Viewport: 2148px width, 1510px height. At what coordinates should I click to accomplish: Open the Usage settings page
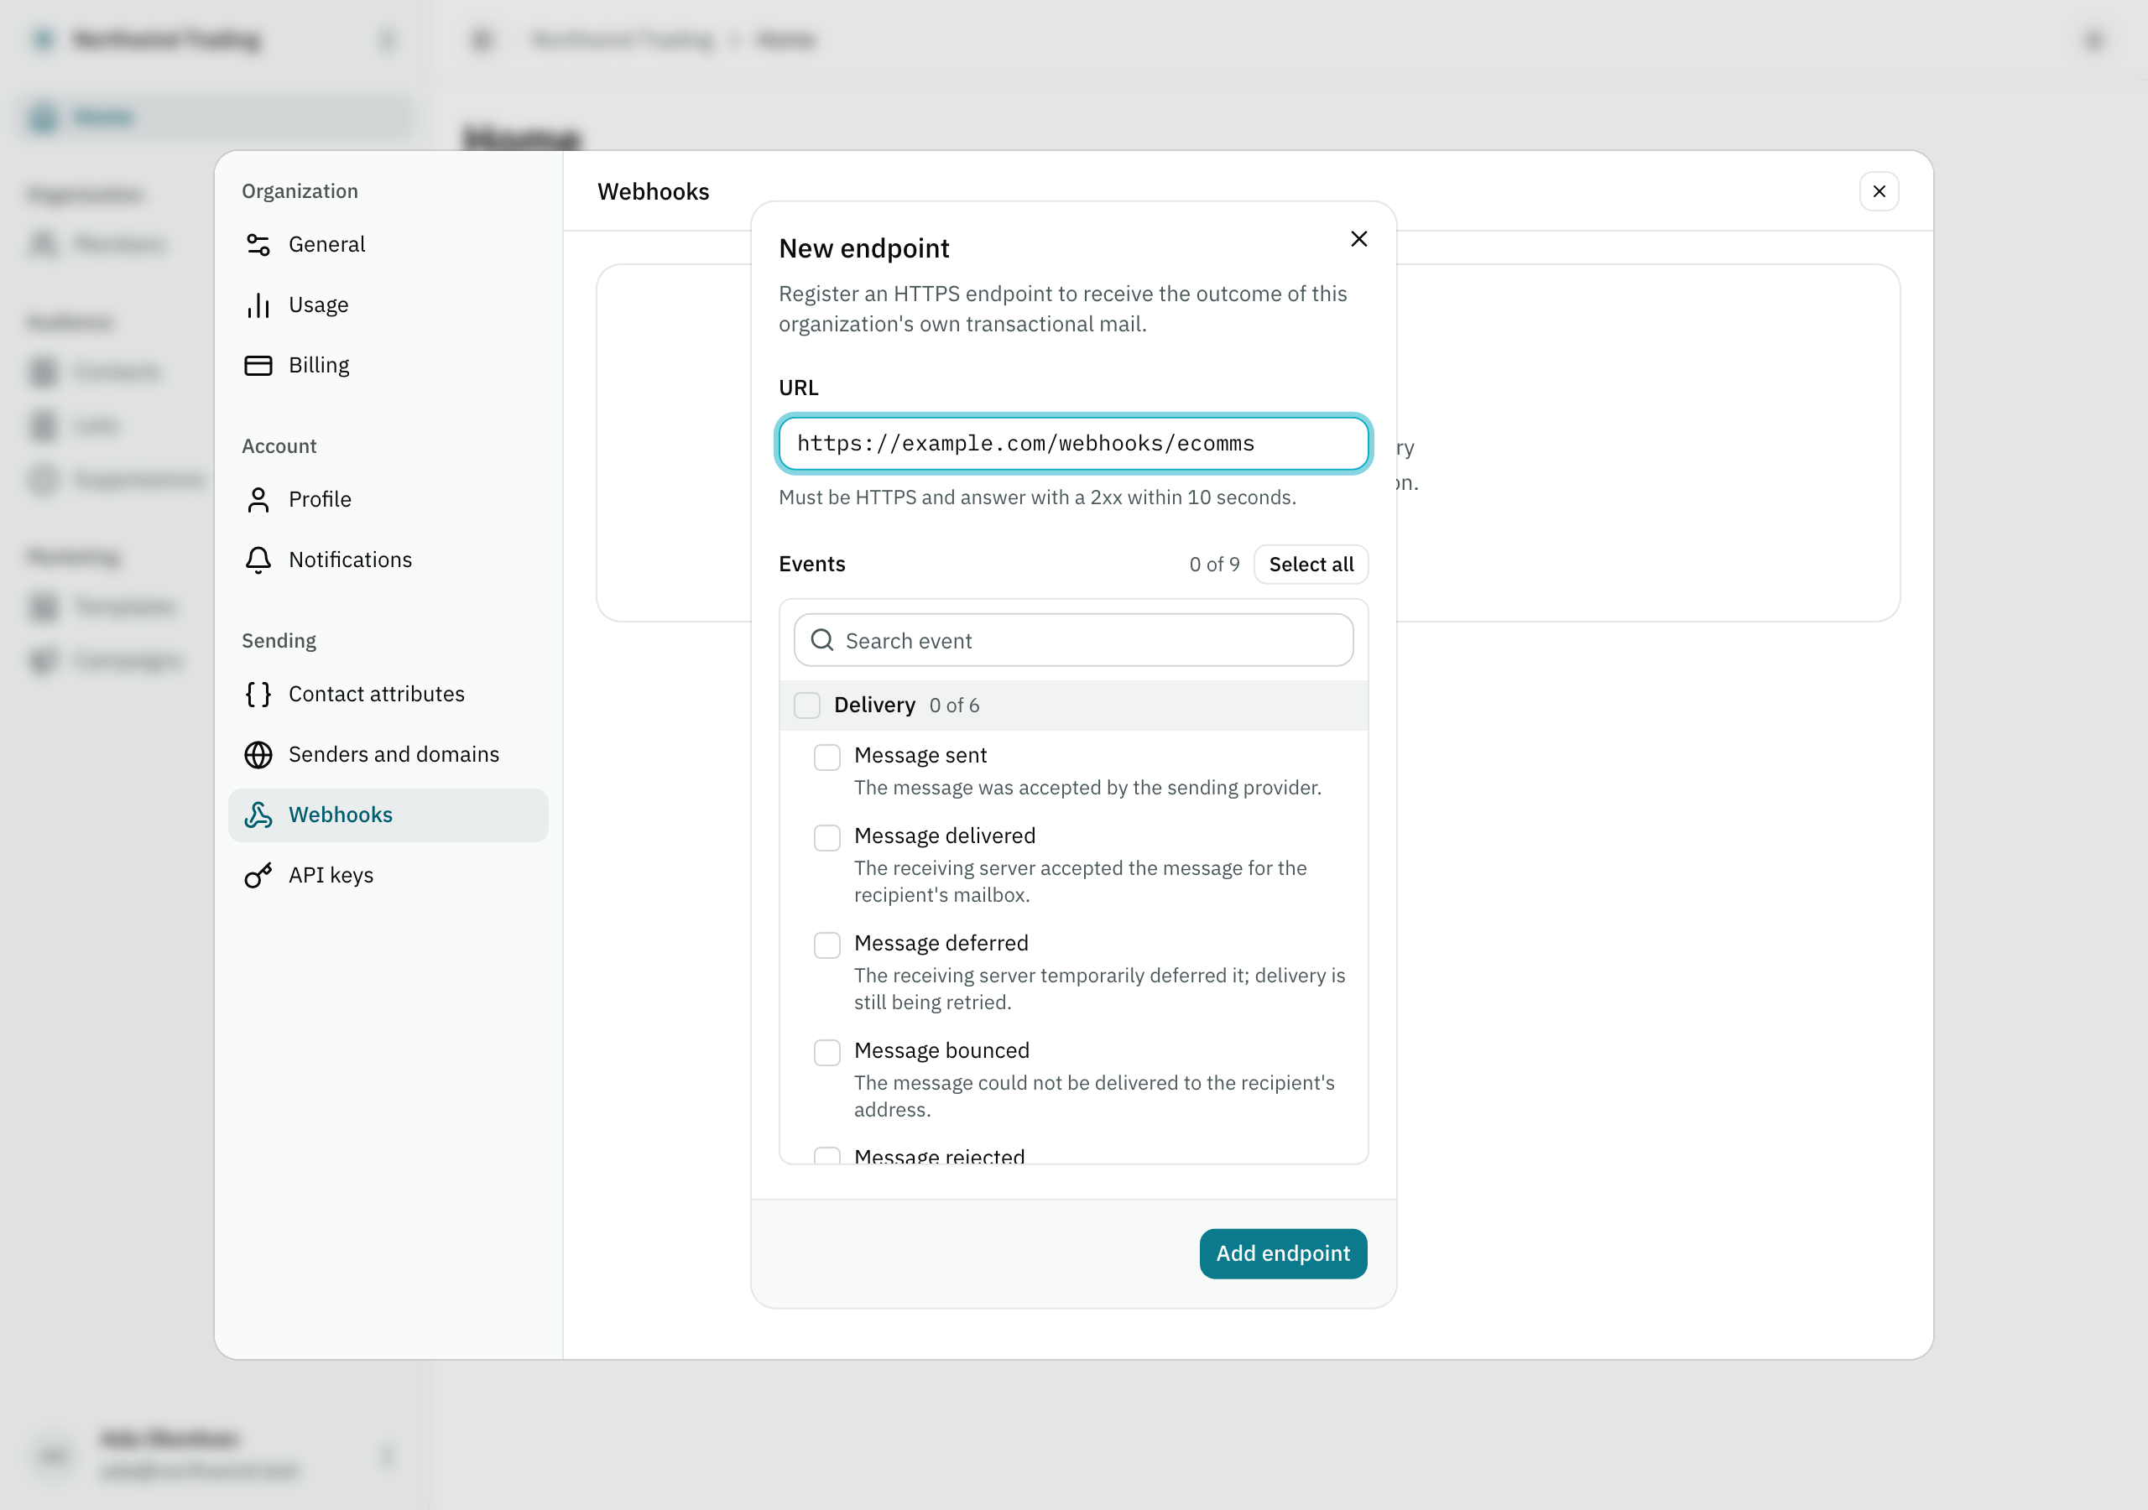[388, 305]
